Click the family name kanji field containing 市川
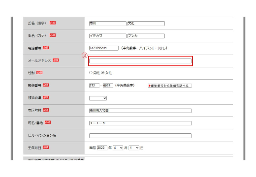This screenshot has height=177, width=256. (x=108, y=24)
